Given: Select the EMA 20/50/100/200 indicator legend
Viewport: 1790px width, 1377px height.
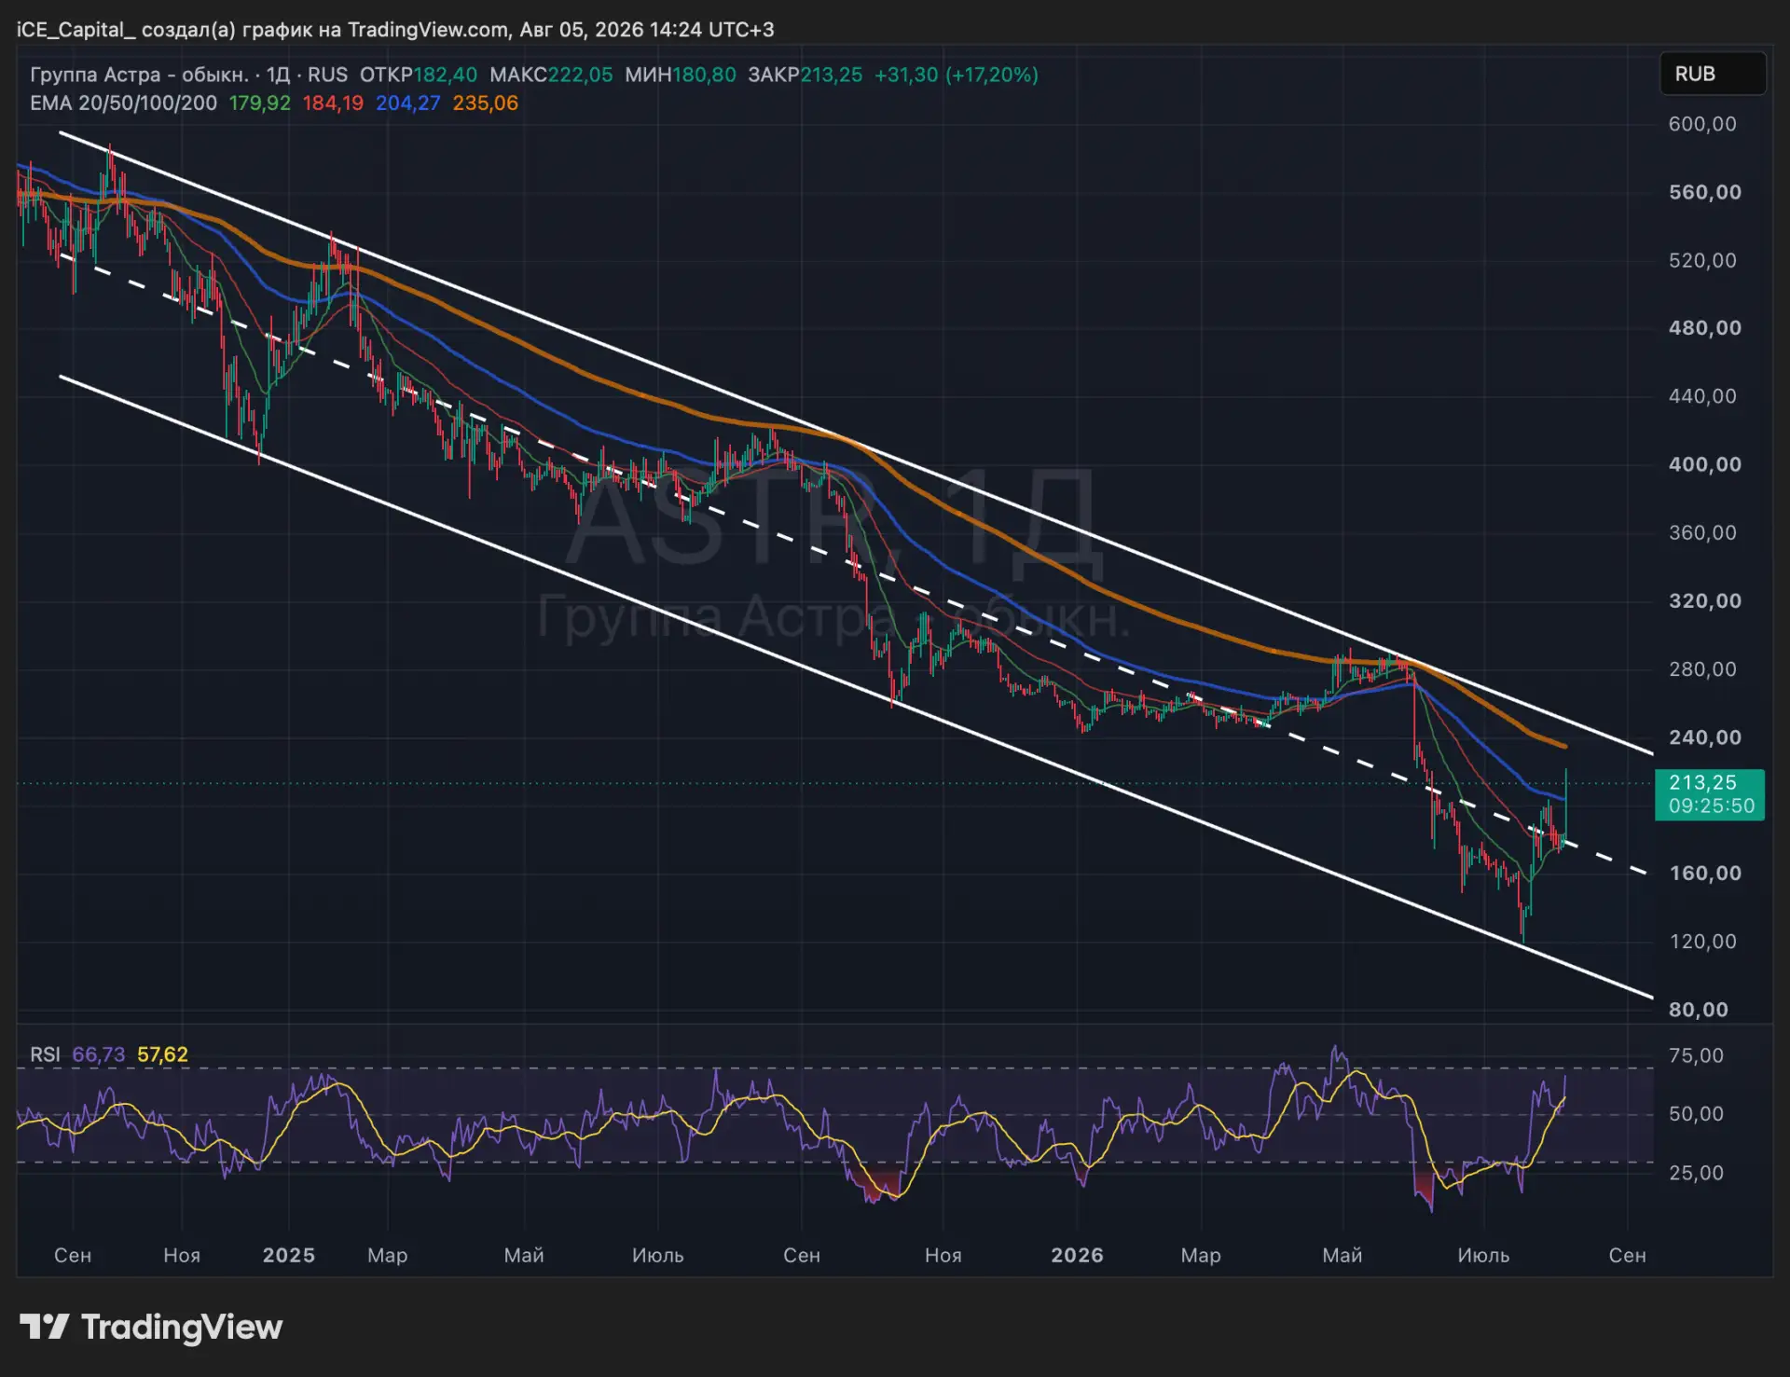Looking at the screenshot, I should coord(123,103).
